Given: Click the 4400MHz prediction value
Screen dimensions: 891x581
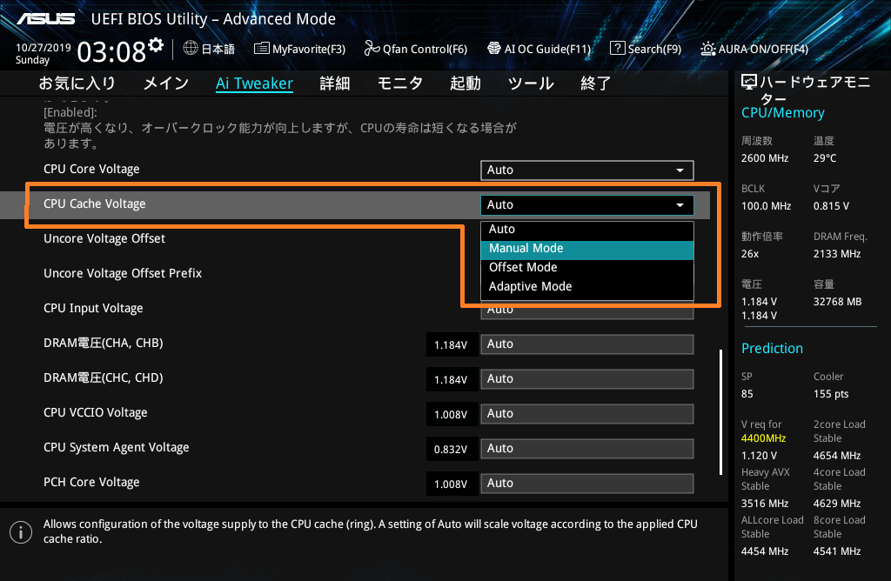Looking at the screenshot, I should [x=763, y=438].
